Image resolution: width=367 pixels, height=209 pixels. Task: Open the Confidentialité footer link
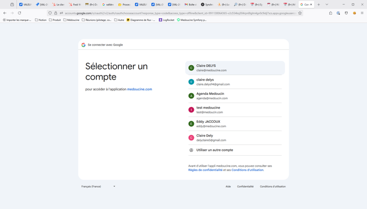pyautogui.click(x=245, y=187)
